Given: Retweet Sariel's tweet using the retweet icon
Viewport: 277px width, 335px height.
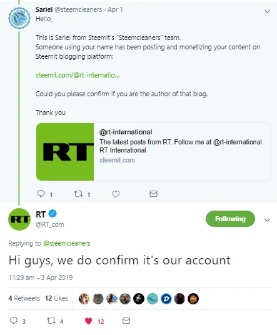Looking at the screenshot, I should (x=78, y=194).
